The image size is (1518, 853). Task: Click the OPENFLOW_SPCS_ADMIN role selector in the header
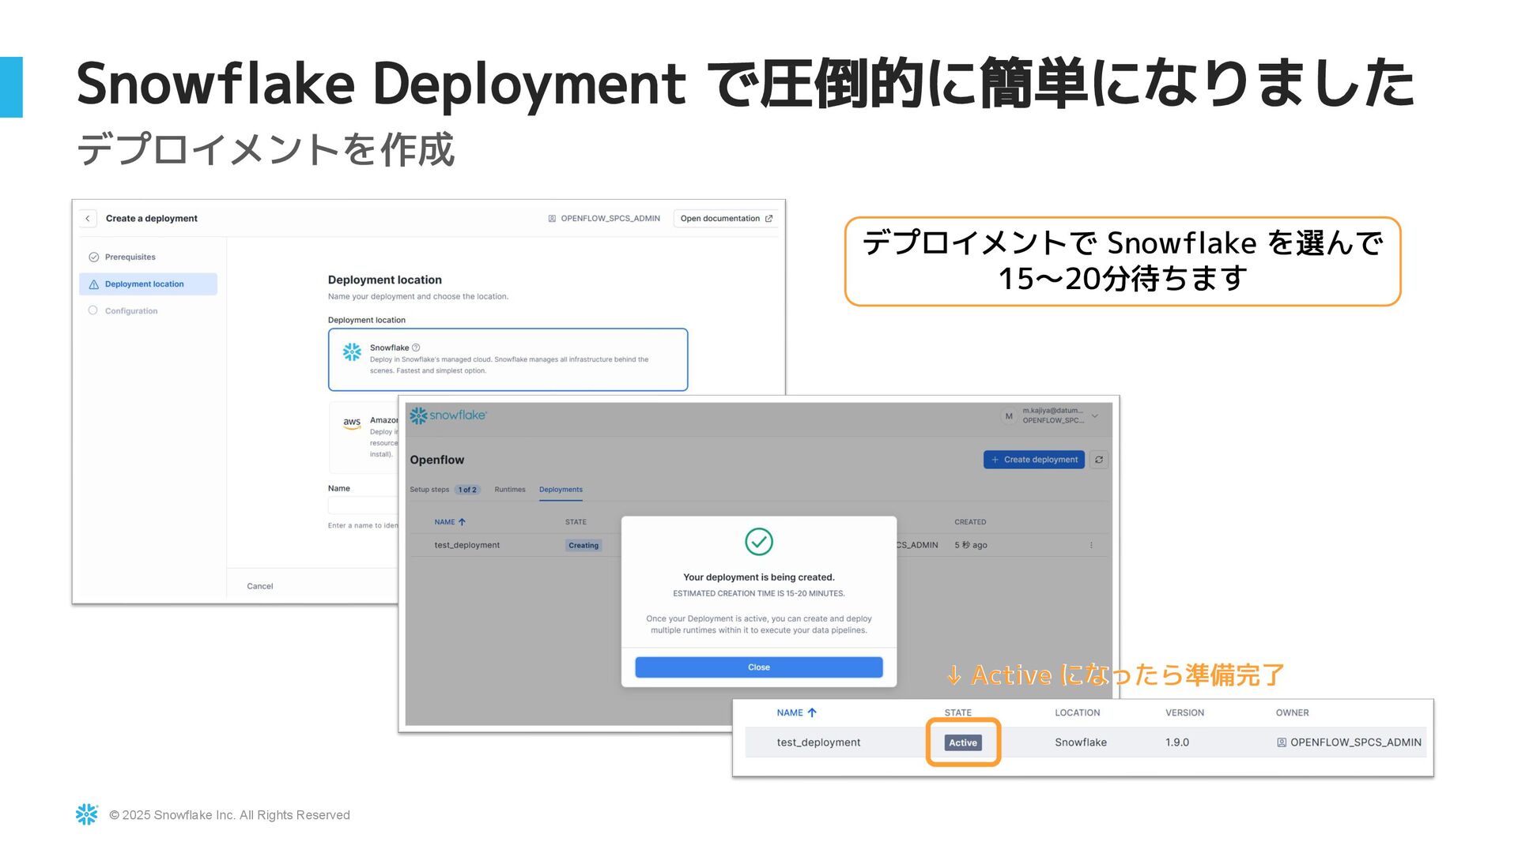pyautogui.click(x=604, y=219)
